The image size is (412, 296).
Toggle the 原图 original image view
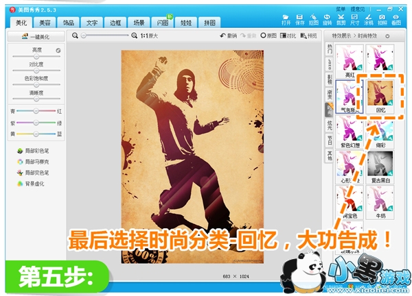[268, 35]
